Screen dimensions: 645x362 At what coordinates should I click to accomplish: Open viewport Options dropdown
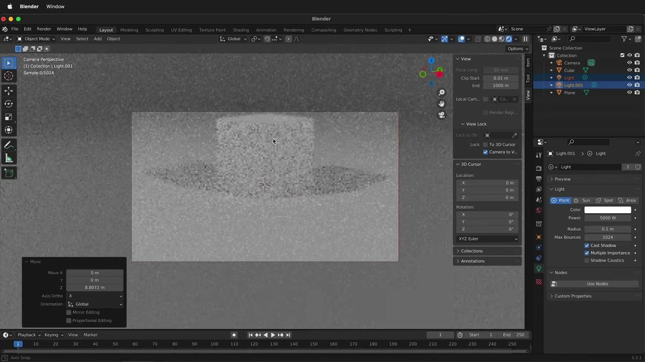[x=518, y=49]
